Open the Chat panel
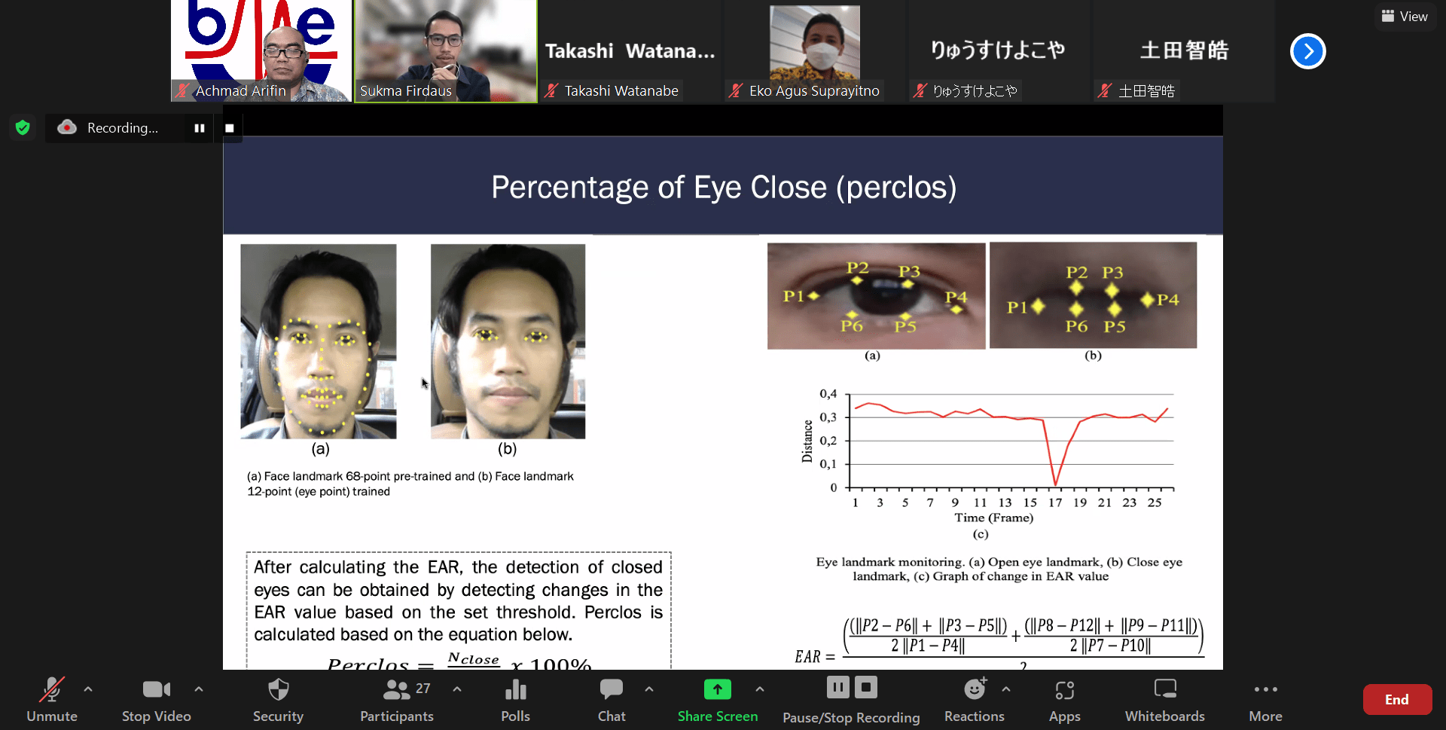 click(x=612, y=700)
